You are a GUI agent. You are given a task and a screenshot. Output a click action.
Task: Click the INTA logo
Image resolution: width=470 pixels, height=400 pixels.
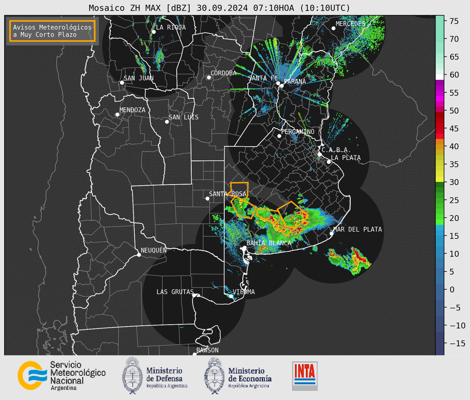coord(305,376)
